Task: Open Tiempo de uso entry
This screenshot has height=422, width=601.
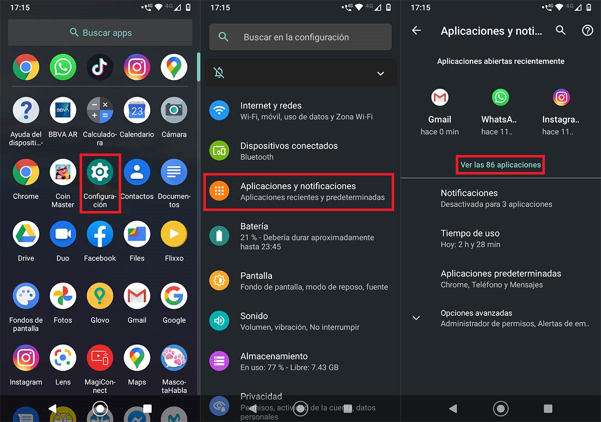Action: point(501,238)
